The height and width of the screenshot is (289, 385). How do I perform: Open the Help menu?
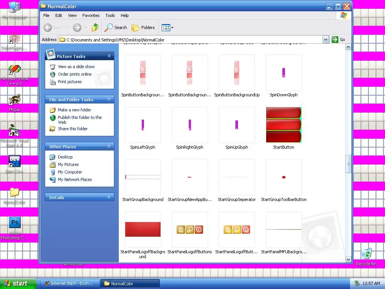click(x=124, y=15)
